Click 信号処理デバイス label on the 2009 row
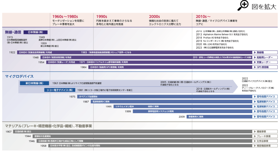This screenshot has height=153, width=280. pyautogui.click(x=265, y=117)
